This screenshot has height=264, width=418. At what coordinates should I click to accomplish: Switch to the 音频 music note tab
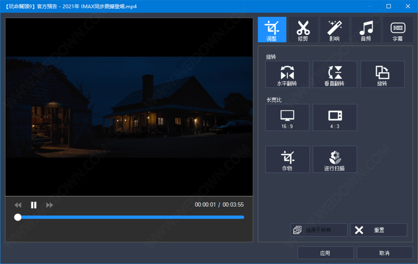366,30
